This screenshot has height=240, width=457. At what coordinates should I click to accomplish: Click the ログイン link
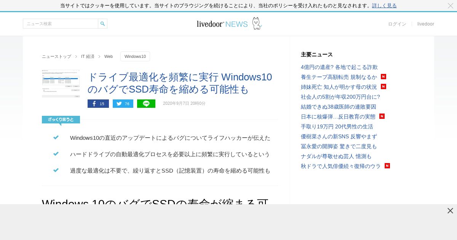tap(397, 24)
